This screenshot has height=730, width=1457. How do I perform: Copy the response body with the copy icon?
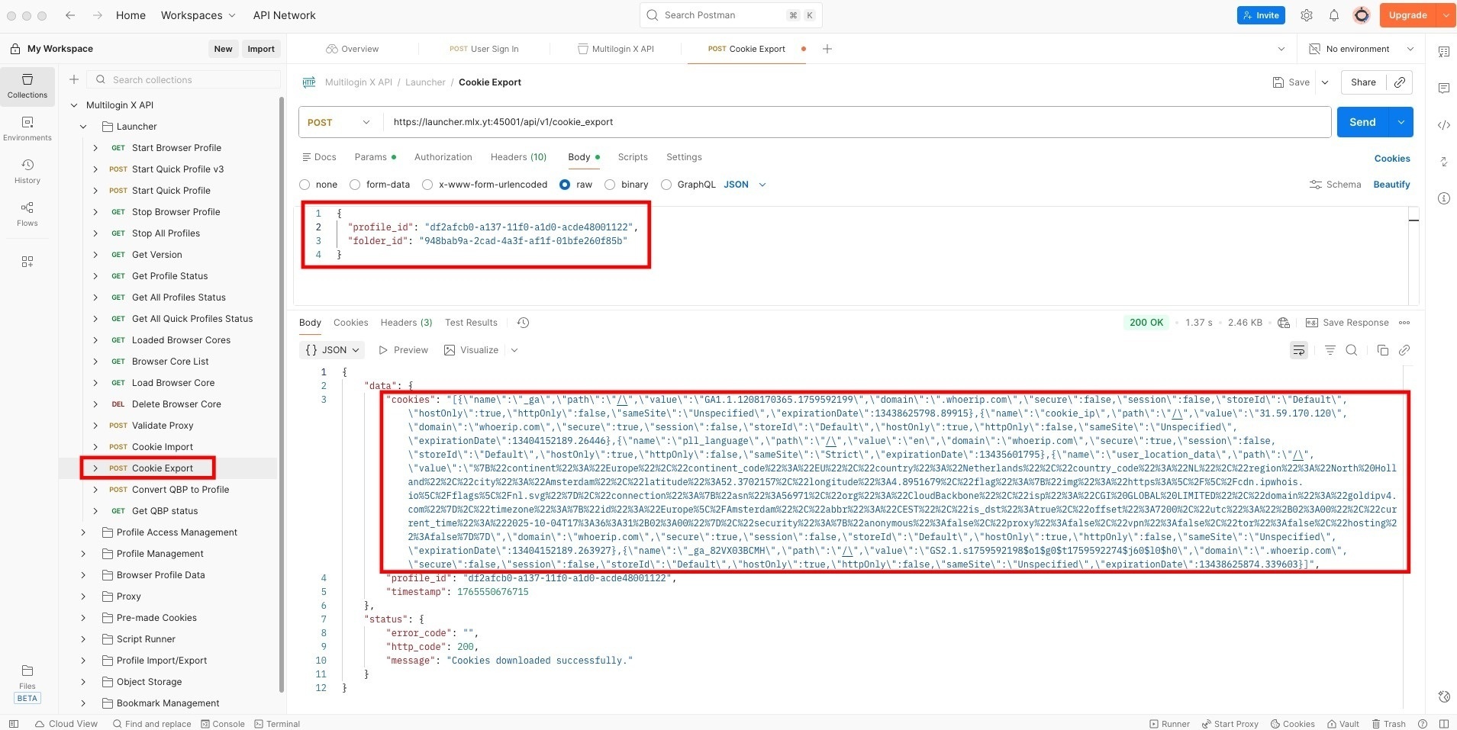(1383, 350)
